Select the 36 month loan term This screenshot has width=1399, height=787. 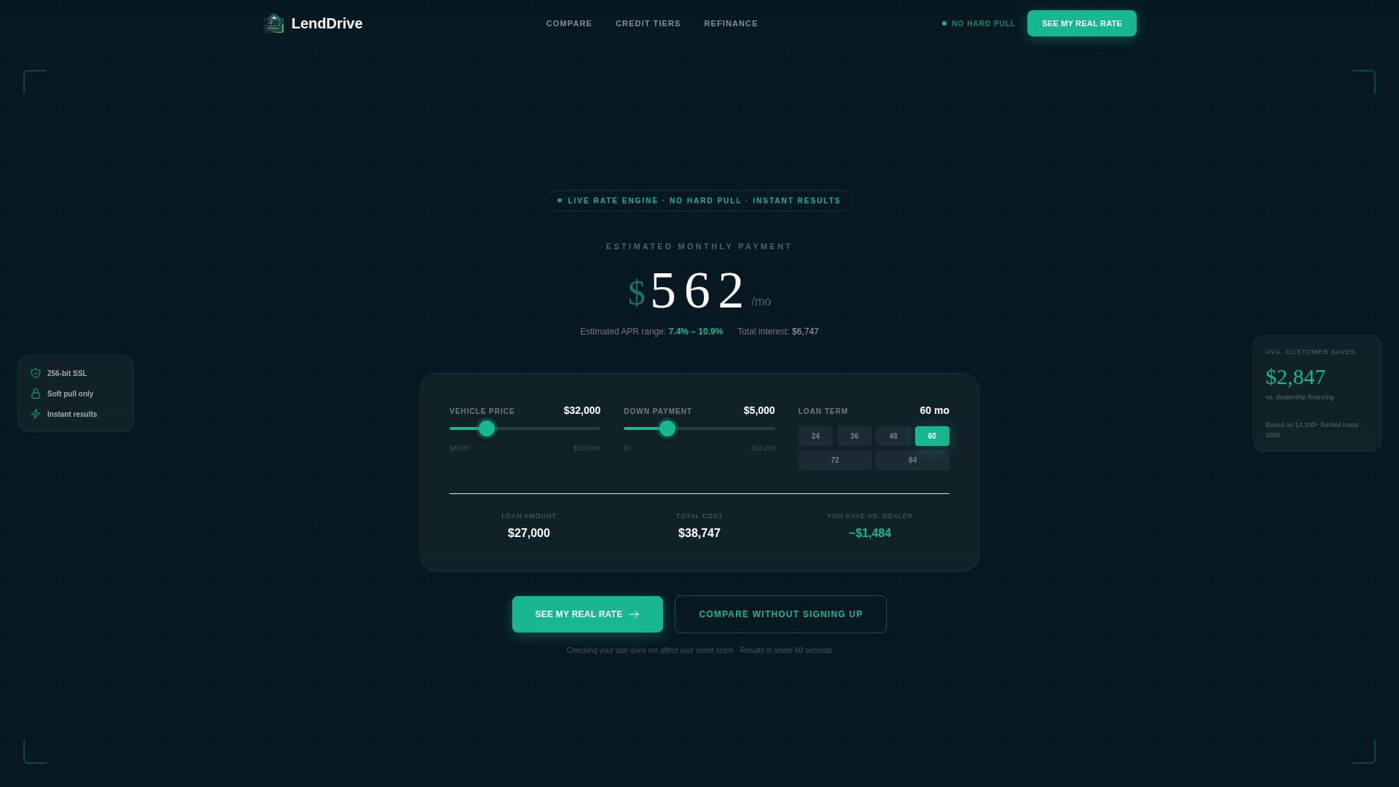click(854, 436)
